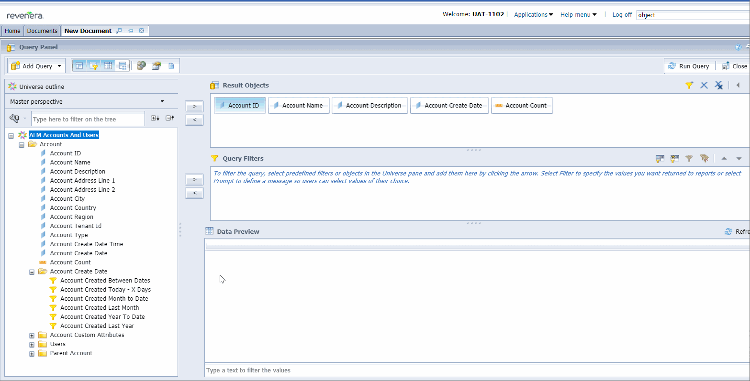
Task: Select Account Count measure in tree
Action: (x=70, y=262)
